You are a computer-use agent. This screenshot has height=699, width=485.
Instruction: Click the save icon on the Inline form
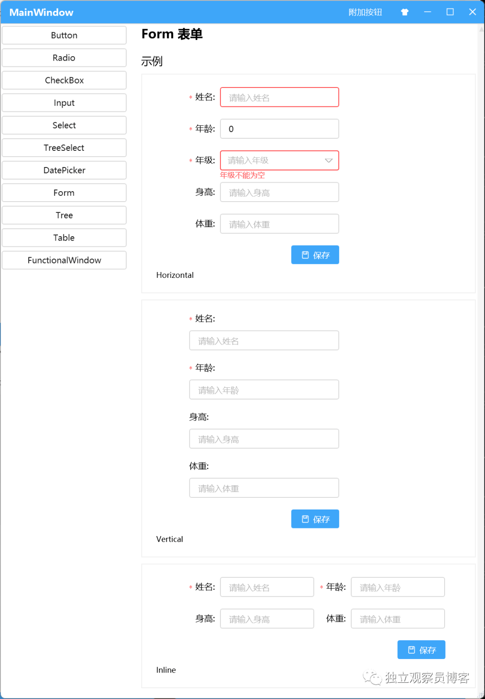coord(411,649)
